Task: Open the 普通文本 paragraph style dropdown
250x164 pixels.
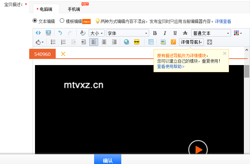Action: coord(211,33)
